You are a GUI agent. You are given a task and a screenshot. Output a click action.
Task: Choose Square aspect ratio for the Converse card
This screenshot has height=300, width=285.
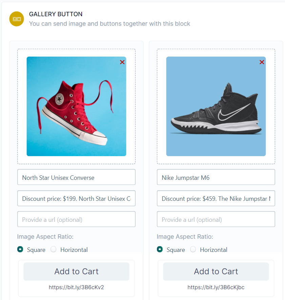point(20,250)
